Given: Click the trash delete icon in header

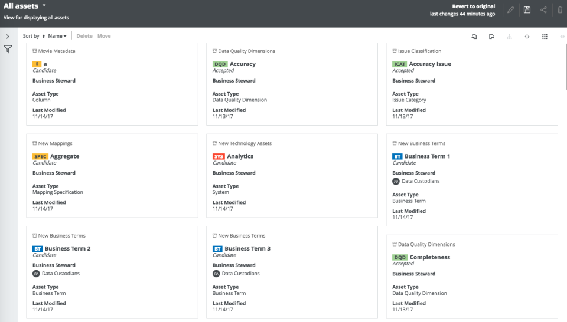Looking at the screenshot, I should click(x=560, y=10).
